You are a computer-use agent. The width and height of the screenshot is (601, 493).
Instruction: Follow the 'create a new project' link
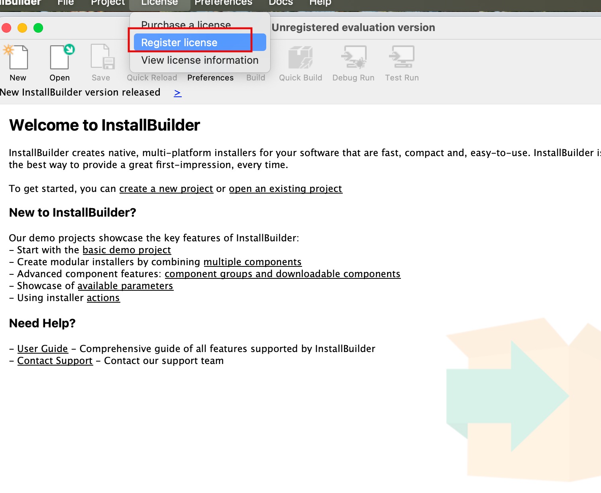166,189
